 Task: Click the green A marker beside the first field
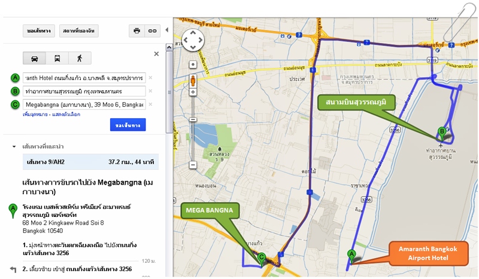point(15,78)
